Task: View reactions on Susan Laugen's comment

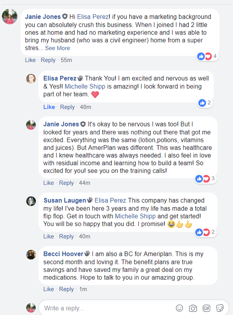Action: tap(206, 232)
